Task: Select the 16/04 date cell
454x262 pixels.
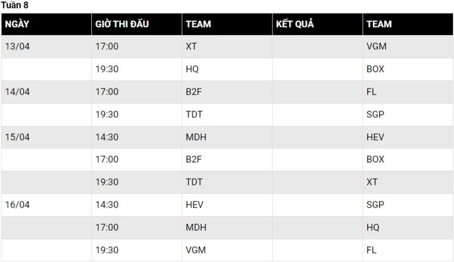Action: tap(18, 205)
